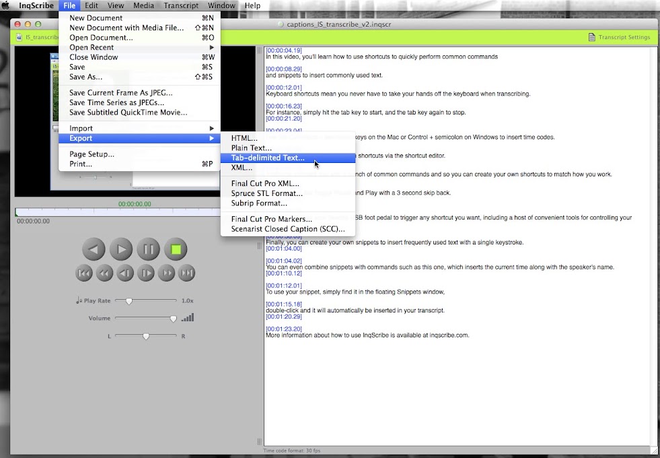Click the rewind button
660x458 pixels.
tap(104, 273)
